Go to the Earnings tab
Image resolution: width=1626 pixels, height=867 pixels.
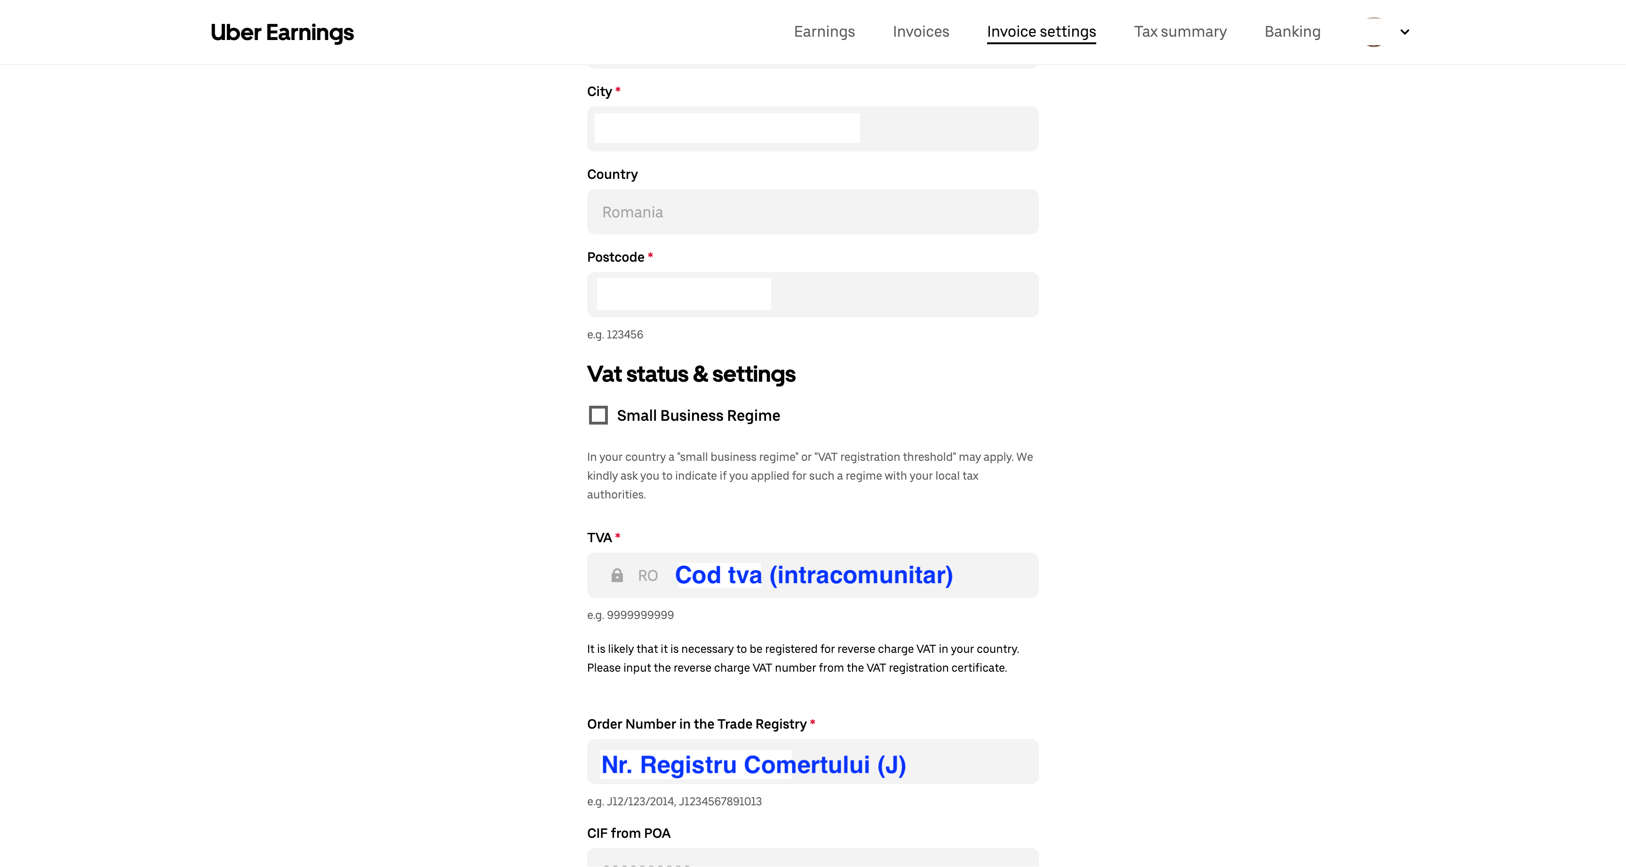824,32
